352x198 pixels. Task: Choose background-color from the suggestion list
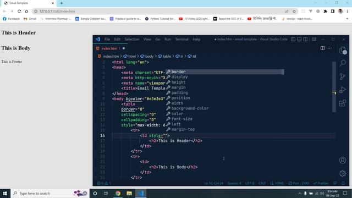point(225,108)
